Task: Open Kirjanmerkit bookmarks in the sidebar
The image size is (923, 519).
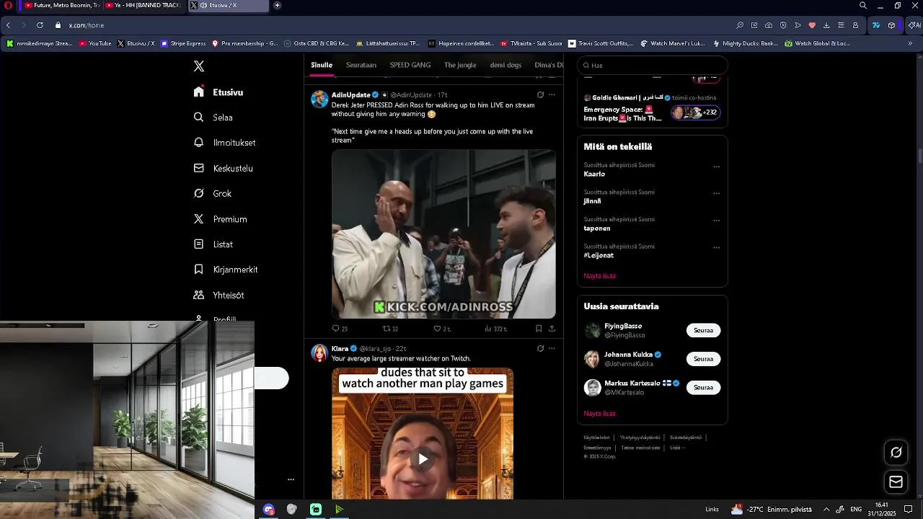Action: [x=226, y=270]
